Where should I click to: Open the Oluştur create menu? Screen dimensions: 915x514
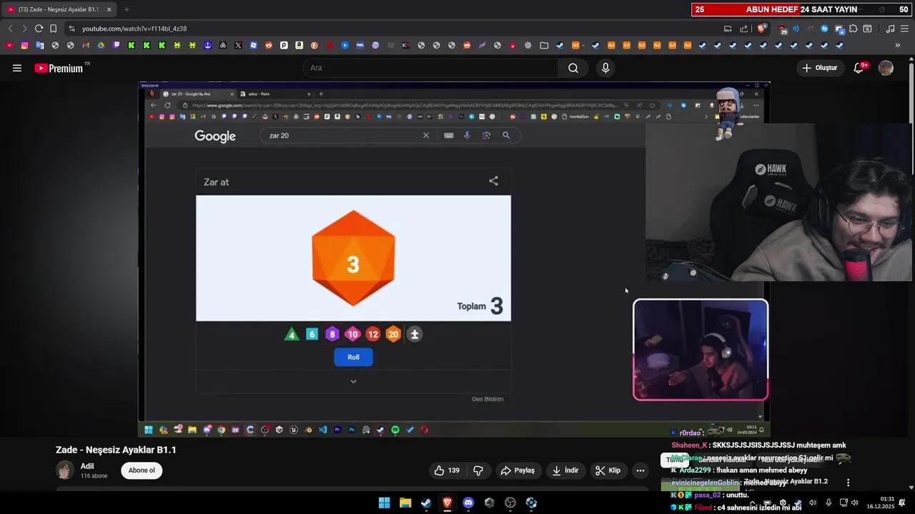tap(819, 68)
